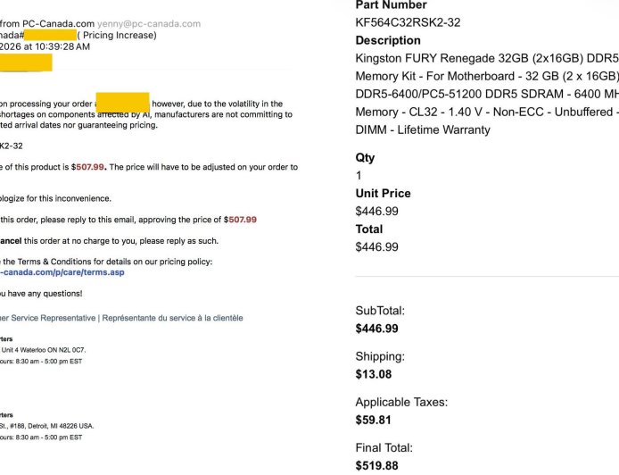The width and height of the screenshot is (619, 475).
Task: Click the Shipping cost $13.08
Action: pyautogui.click(x=373, y=374)
